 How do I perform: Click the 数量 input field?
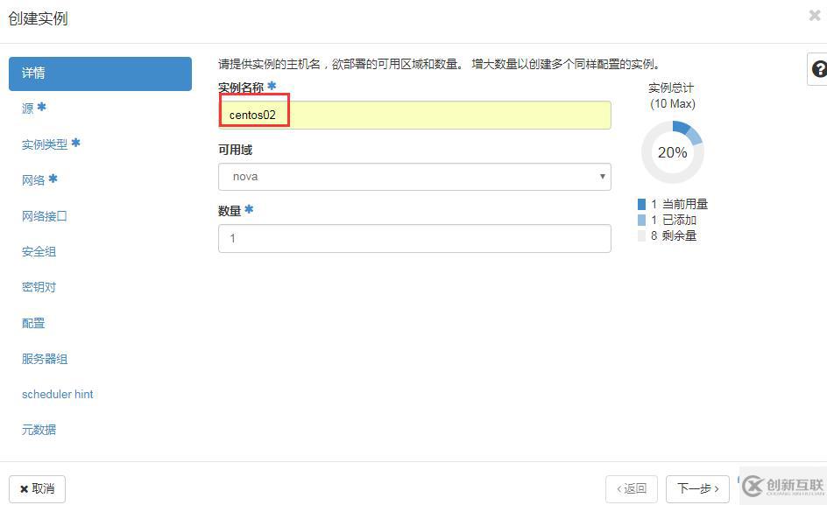(414, 238)
